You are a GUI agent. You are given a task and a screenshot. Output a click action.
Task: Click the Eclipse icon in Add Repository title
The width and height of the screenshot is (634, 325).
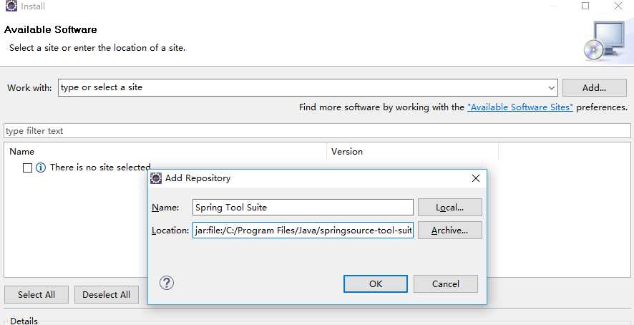click(156, 178)
